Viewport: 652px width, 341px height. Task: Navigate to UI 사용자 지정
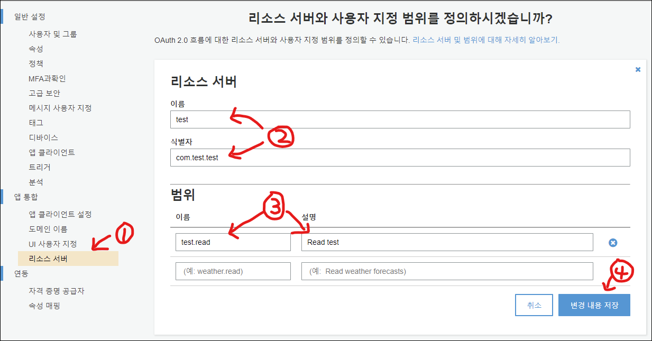pyautogui.click(x=52, y=244)
